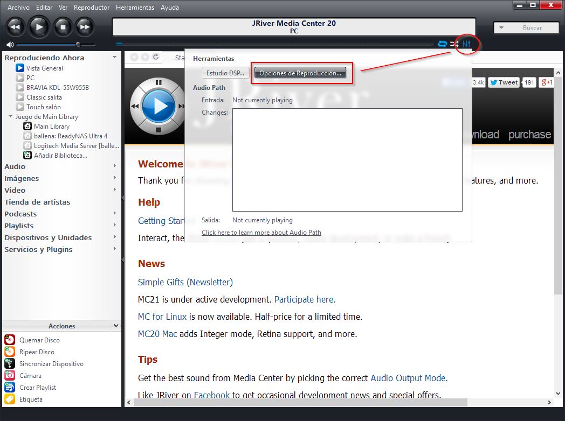Collapse the Juego de Main Library tree

coord(10,117)
